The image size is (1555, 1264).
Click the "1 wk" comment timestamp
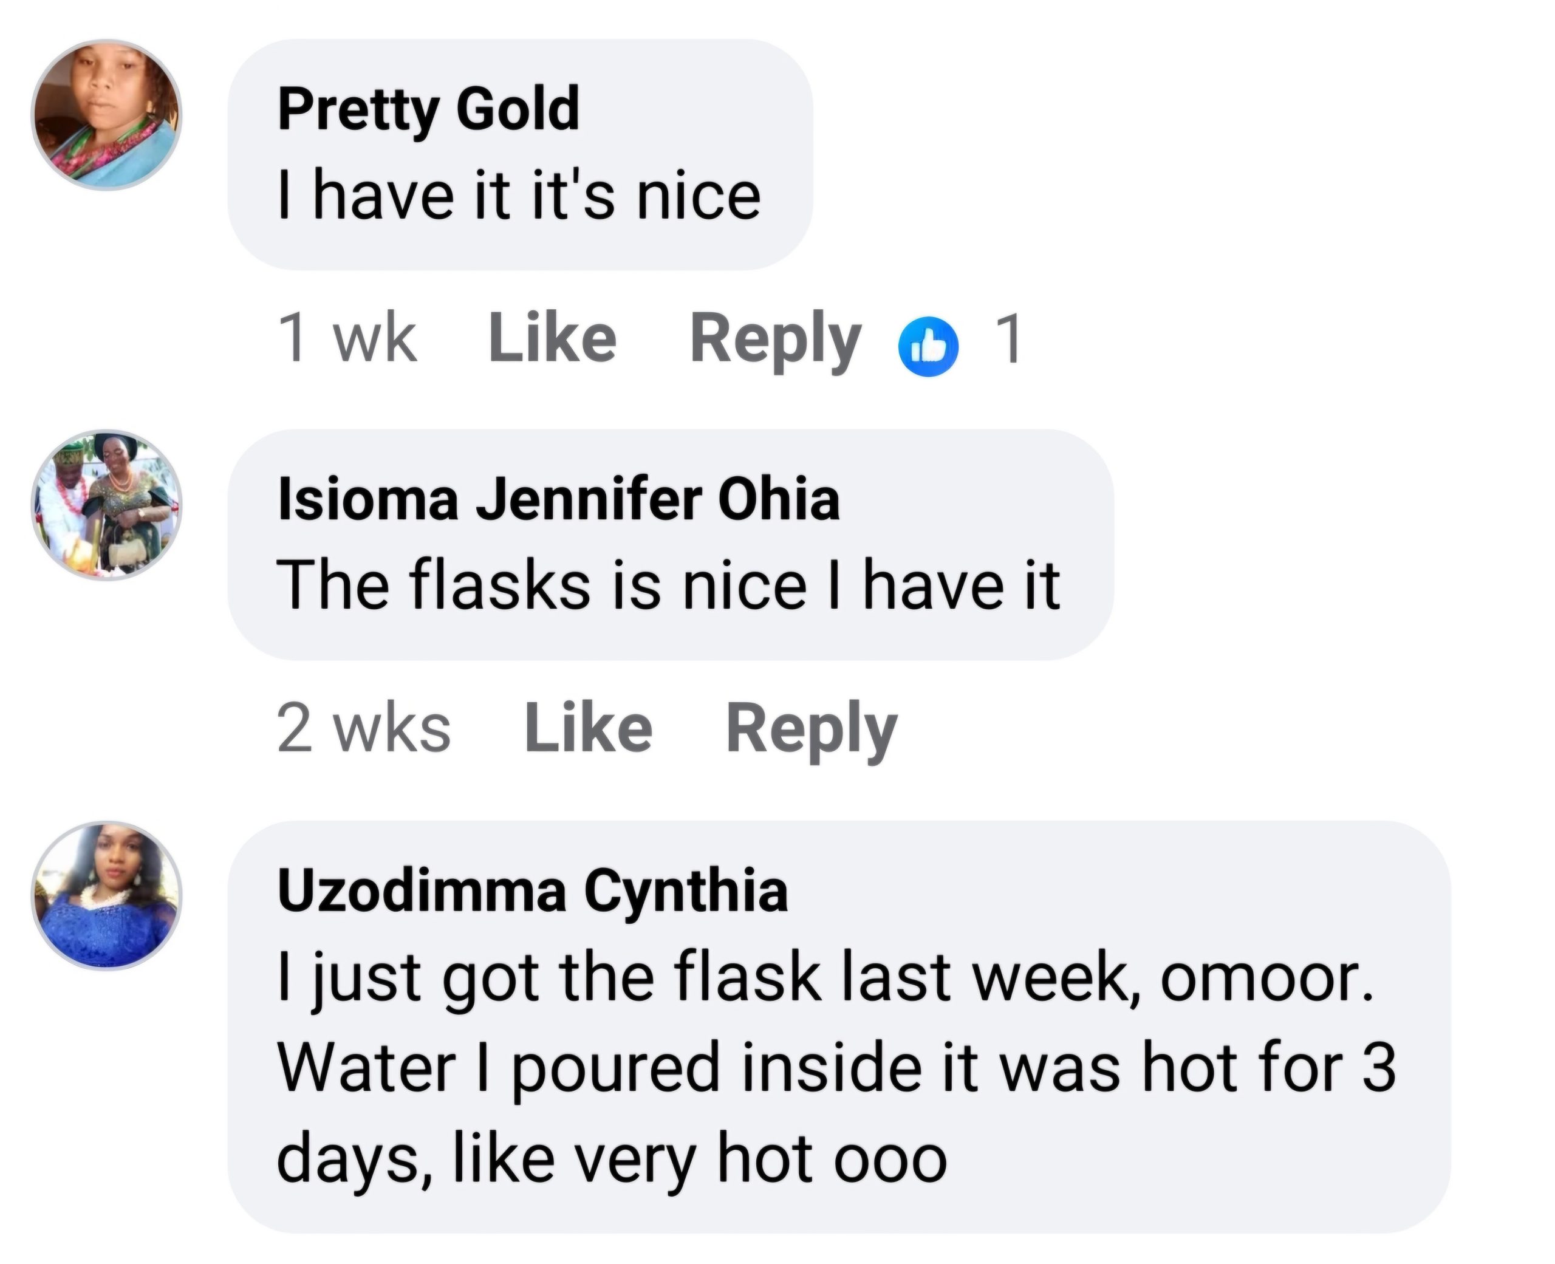(x=347, y=338)
